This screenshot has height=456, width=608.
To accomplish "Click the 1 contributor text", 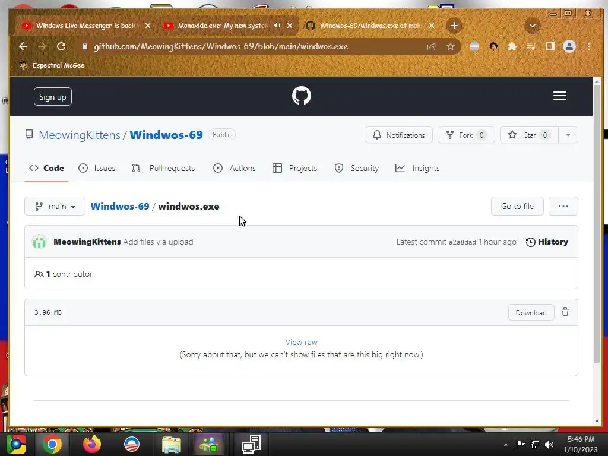I will click(64, 274).
